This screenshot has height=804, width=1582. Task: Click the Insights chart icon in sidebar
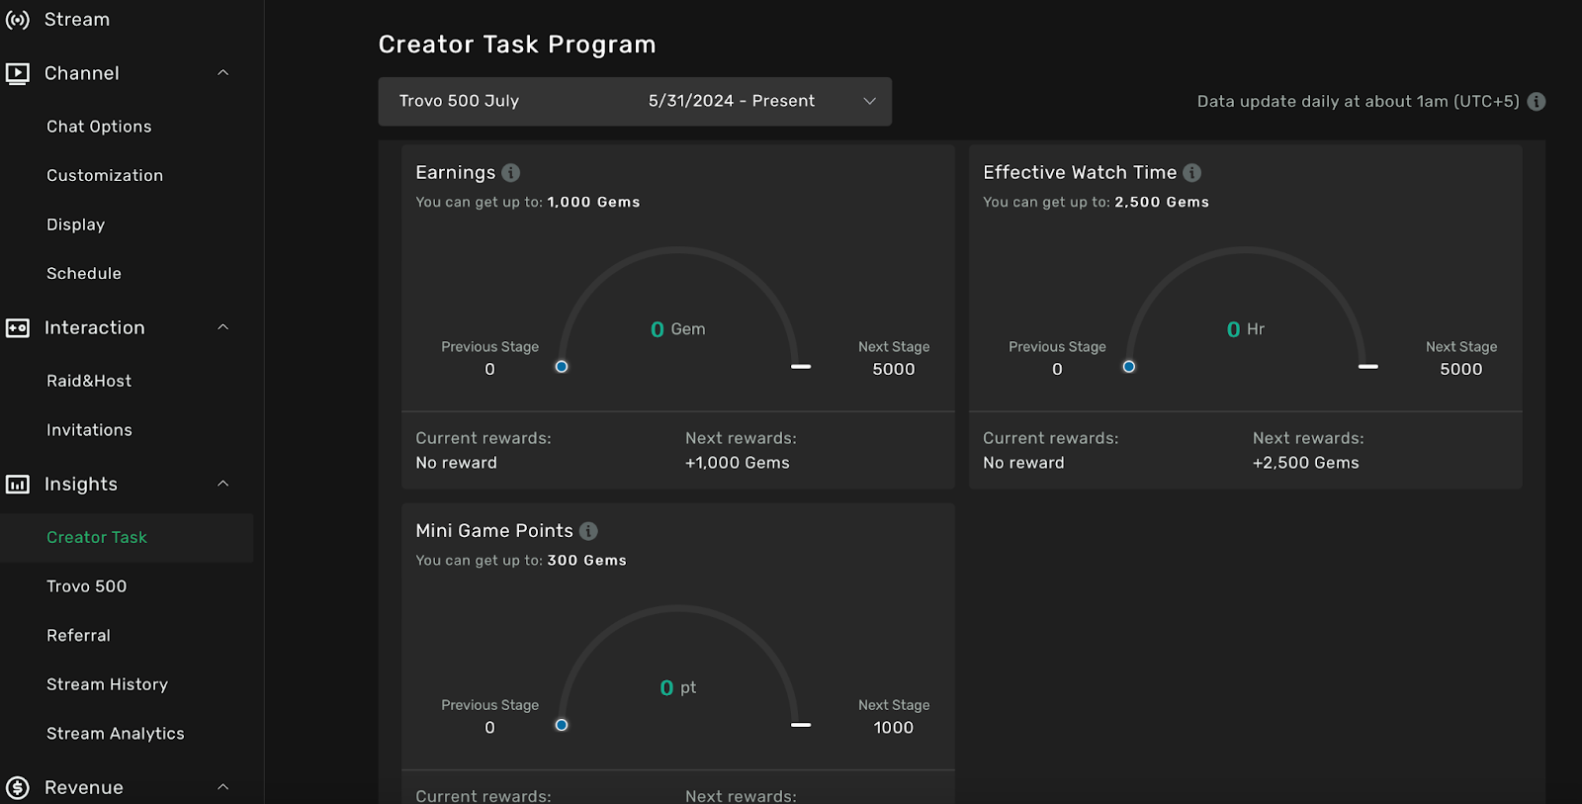(x=18, y=485)
